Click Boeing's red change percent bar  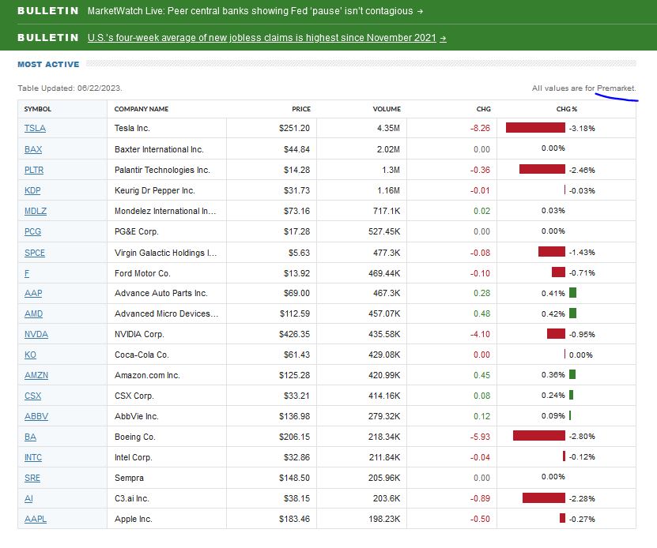click(x=538, y=436)
